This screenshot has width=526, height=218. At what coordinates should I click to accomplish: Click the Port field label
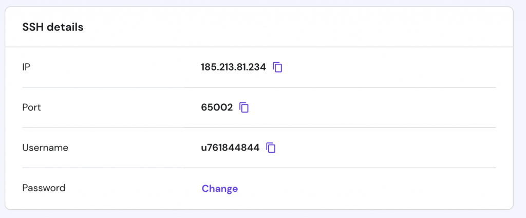point(31,107)
